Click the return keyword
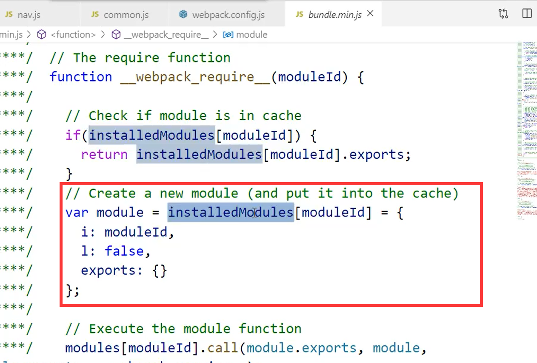This screenshot has width=537, height=363. pos(104,154)
